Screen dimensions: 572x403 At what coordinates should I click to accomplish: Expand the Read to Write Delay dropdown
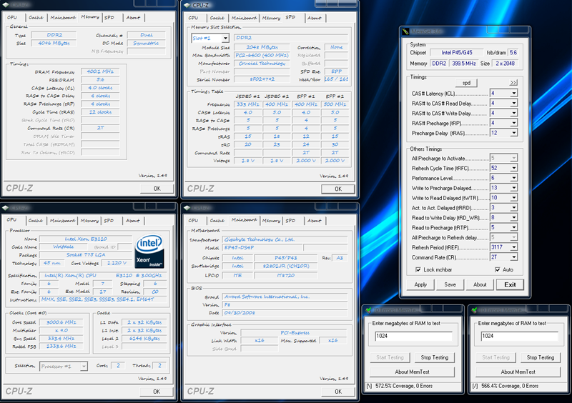pos(513,217)
